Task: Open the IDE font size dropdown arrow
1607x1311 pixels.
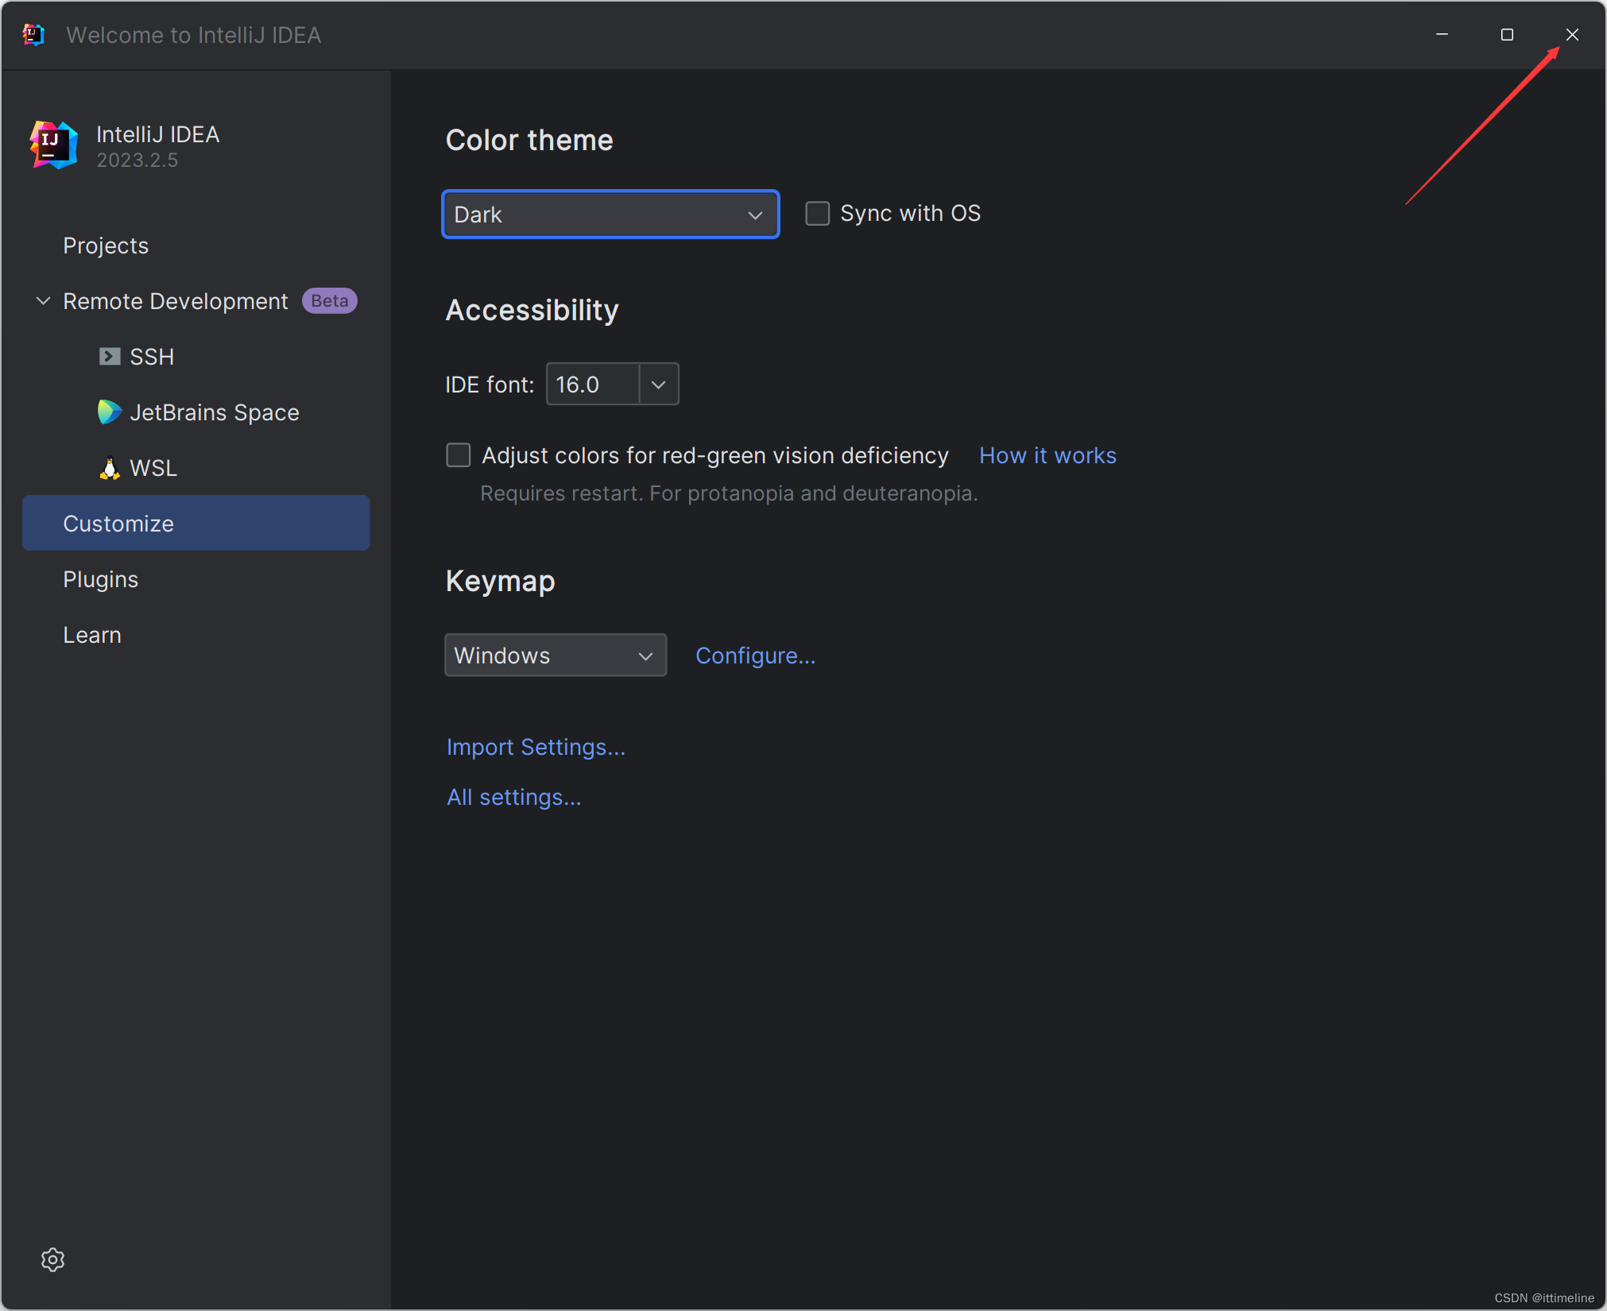Action: coord(659,385)
